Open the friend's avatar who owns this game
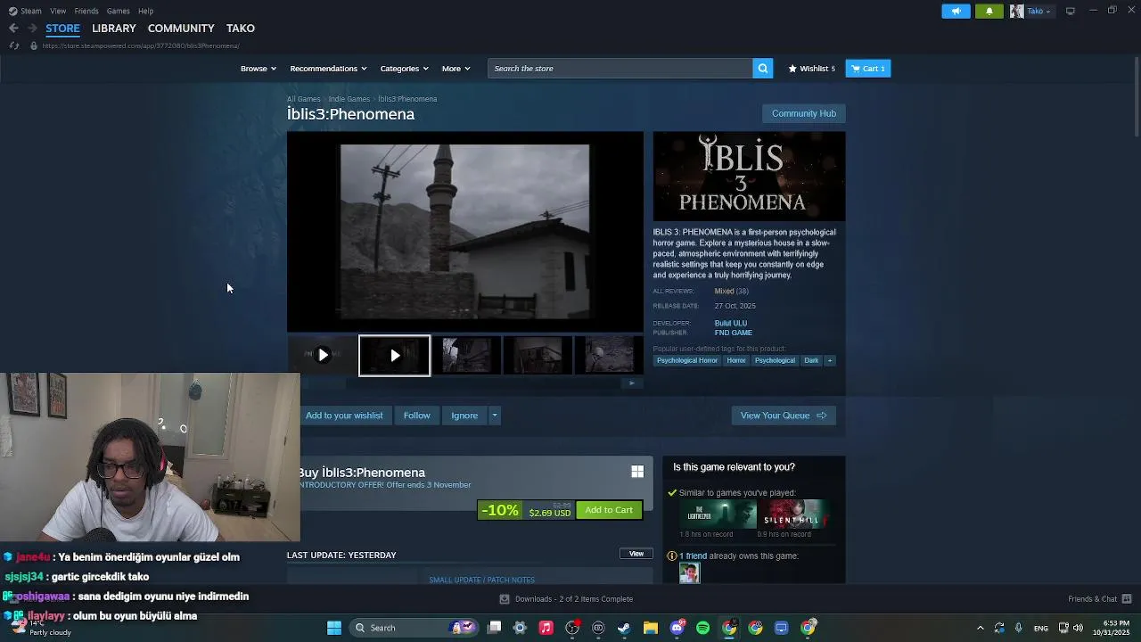Viewport: 1141px width, 642px height. pyautogui.click(x=689, y=573)
